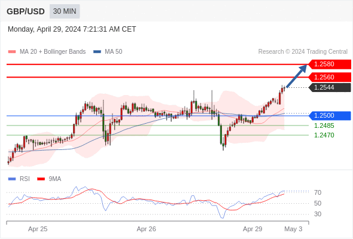Open Research © 2024 Trading Central link

click(x=303, y=52)
